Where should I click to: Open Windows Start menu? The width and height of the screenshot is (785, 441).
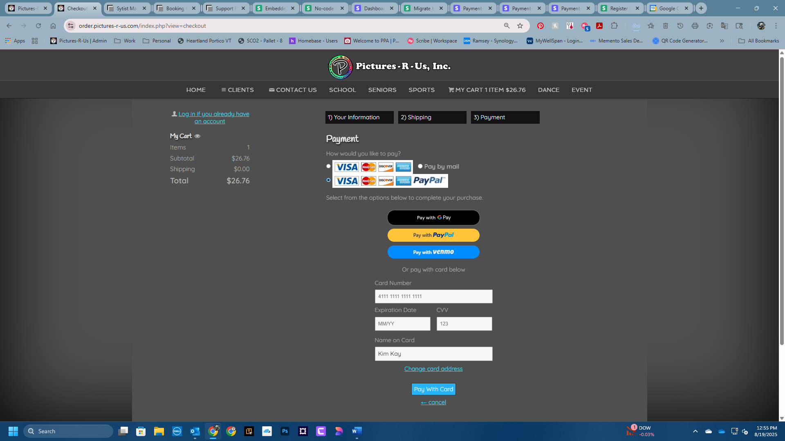13,431
